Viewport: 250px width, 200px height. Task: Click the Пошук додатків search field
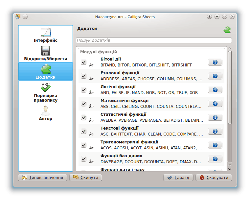(154, 40)
